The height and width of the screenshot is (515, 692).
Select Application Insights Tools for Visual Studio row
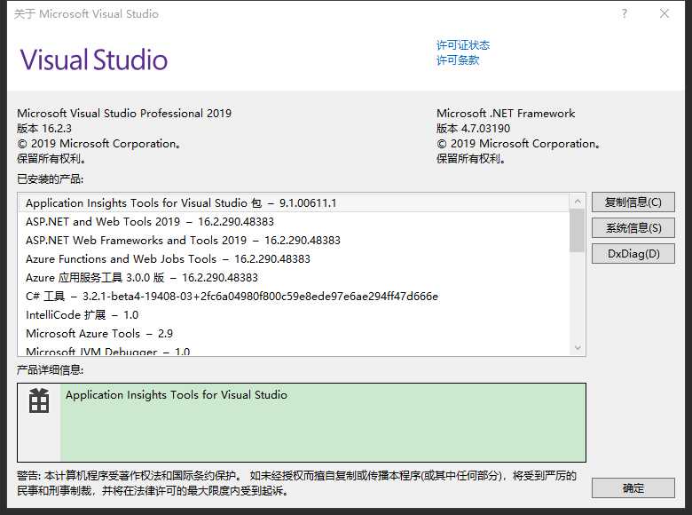coord(294,202)
